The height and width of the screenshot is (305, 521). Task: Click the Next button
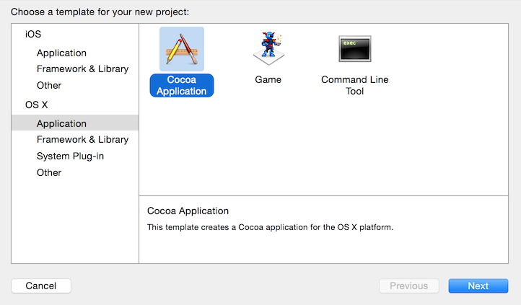[478, 286]
